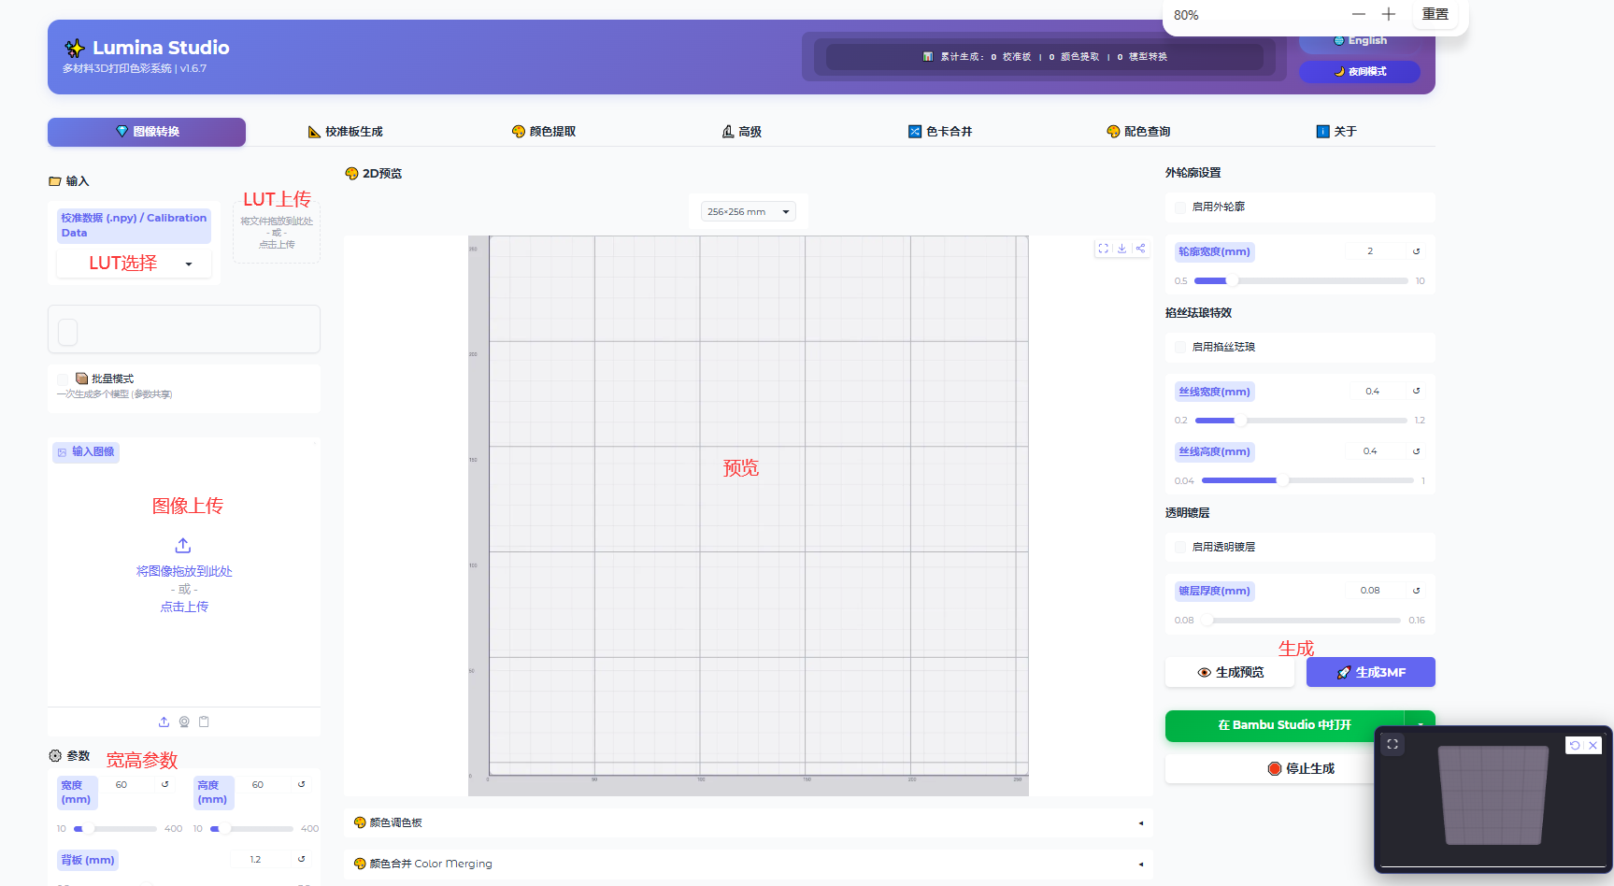Reset the 丝线高度(mm) value
Viewport: 1614px width, 886px height.
point(1416,451)
